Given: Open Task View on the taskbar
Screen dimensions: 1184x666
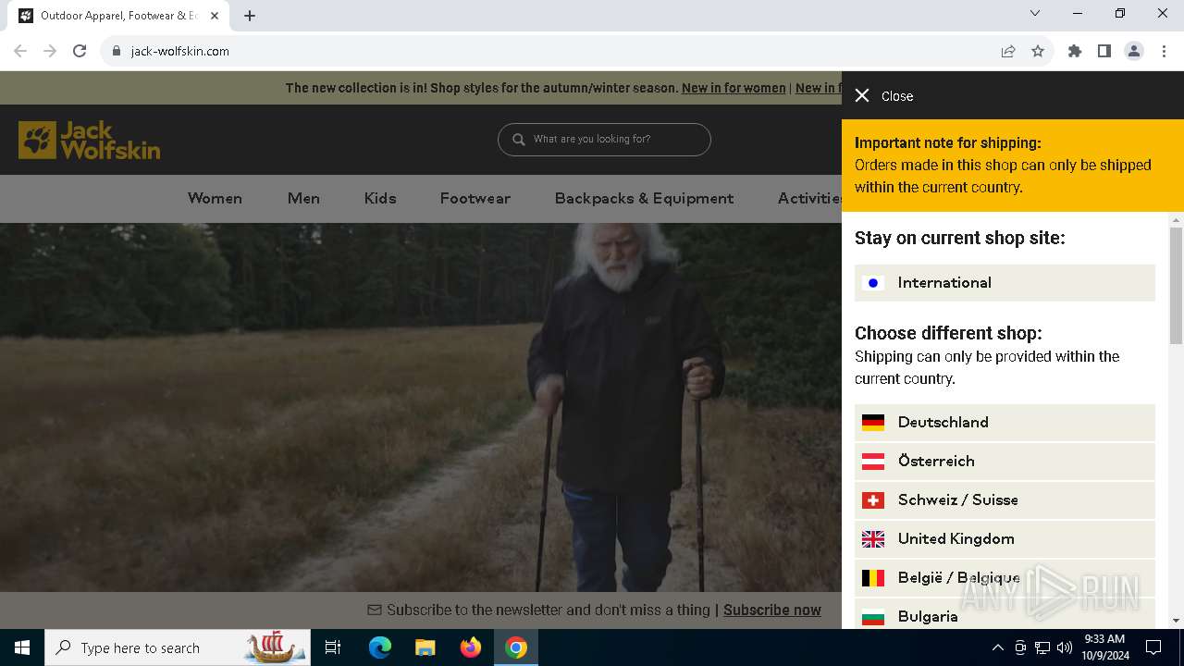Looking at the screenshot, I should click(333, 647).
